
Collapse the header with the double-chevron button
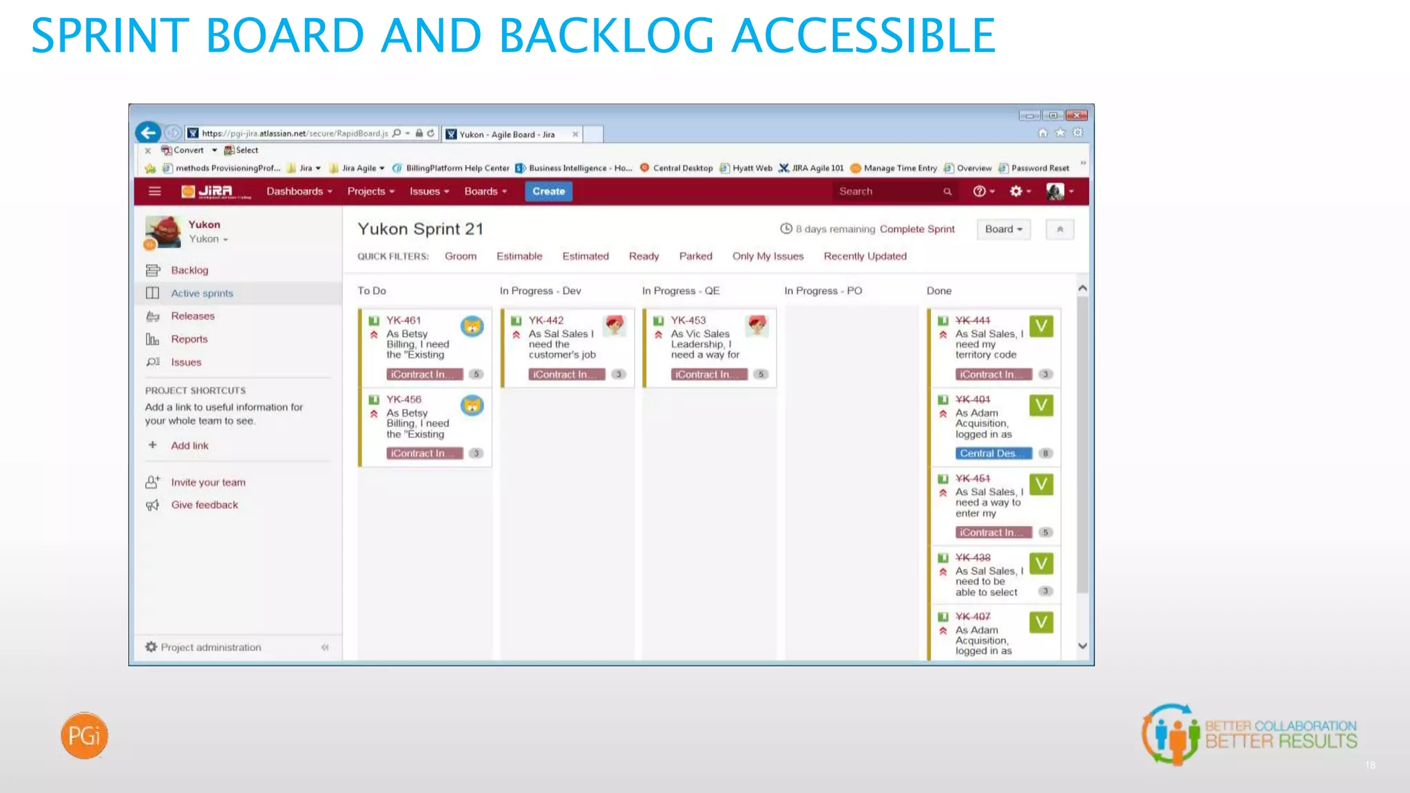1060,229
